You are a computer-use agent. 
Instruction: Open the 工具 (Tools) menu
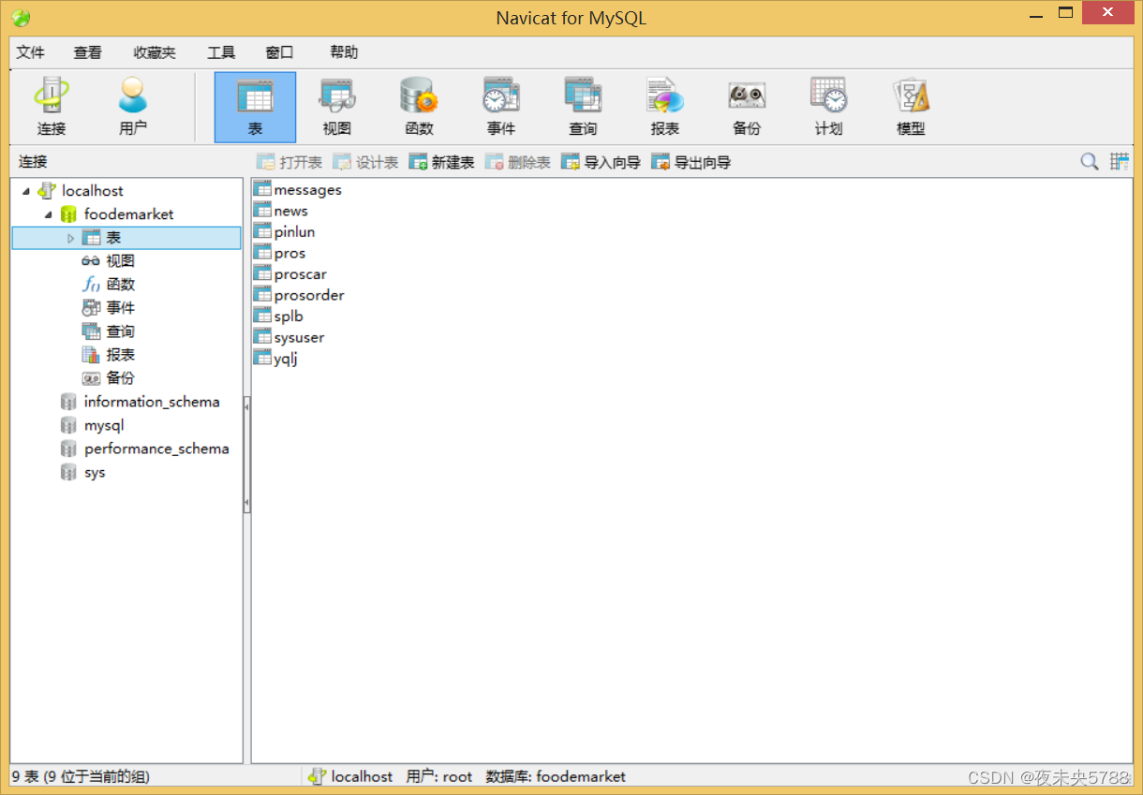point(221,52)
